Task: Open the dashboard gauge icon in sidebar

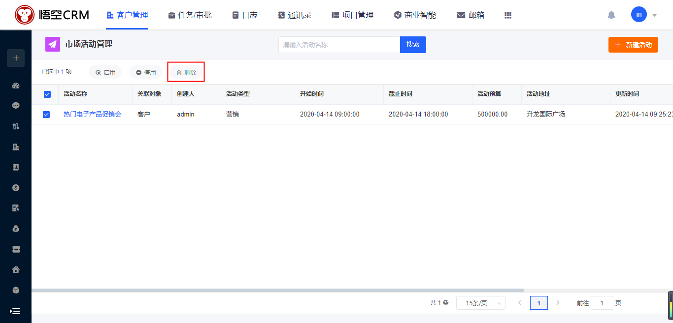Action: point(16,86)
